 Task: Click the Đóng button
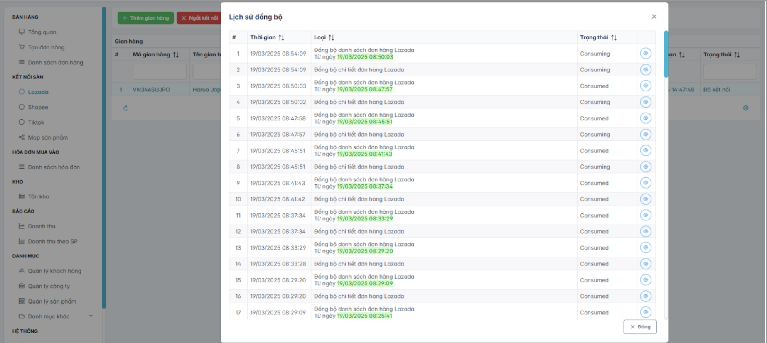(640, 327)
